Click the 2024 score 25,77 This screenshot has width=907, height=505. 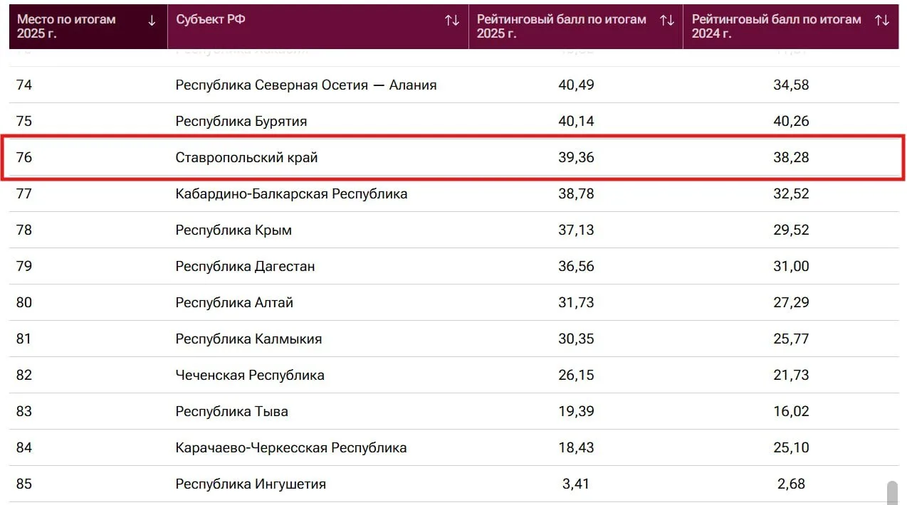pyautogui.click(x=791, y=339)
